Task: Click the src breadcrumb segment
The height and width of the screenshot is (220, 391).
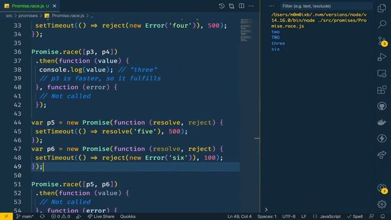Action: click(x=9, y=15)
